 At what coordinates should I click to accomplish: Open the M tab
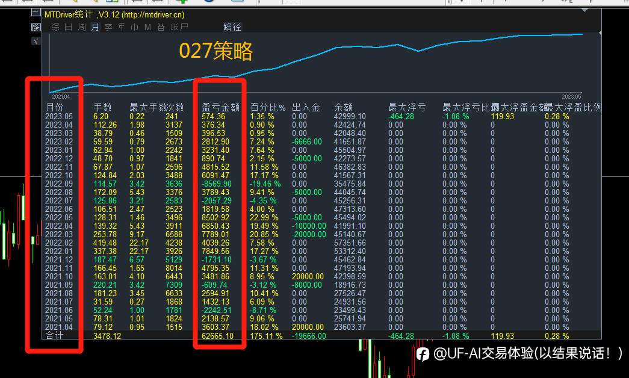(x=147, y=27)
